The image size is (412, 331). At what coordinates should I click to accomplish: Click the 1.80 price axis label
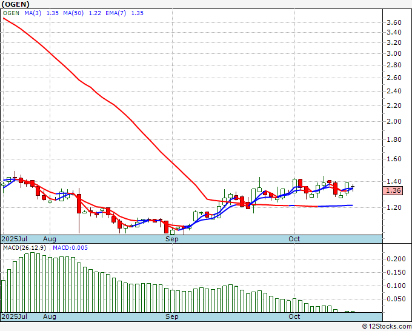tap(394, 139)
